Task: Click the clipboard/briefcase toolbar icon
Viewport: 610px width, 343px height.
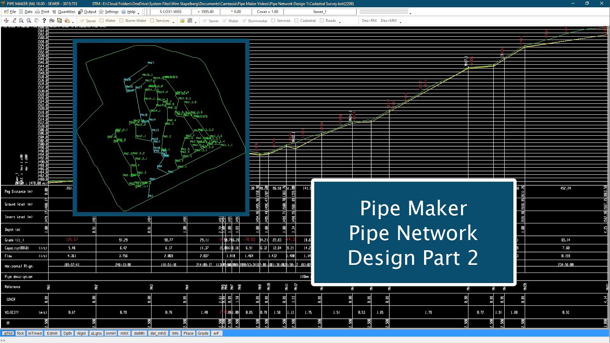Action: coord(67,20)
